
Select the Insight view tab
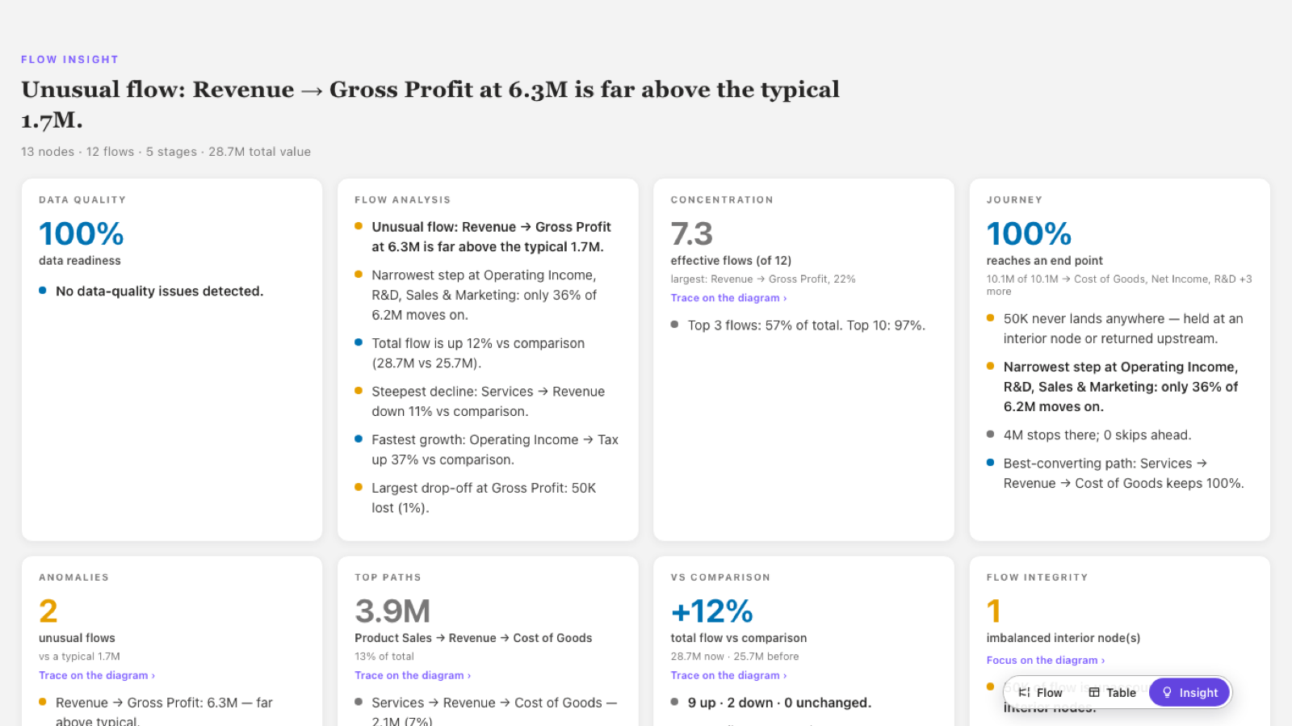point(1189,692)
